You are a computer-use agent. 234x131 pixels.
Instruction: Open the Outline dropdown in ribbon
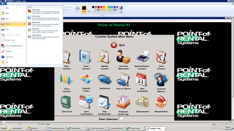69,7
